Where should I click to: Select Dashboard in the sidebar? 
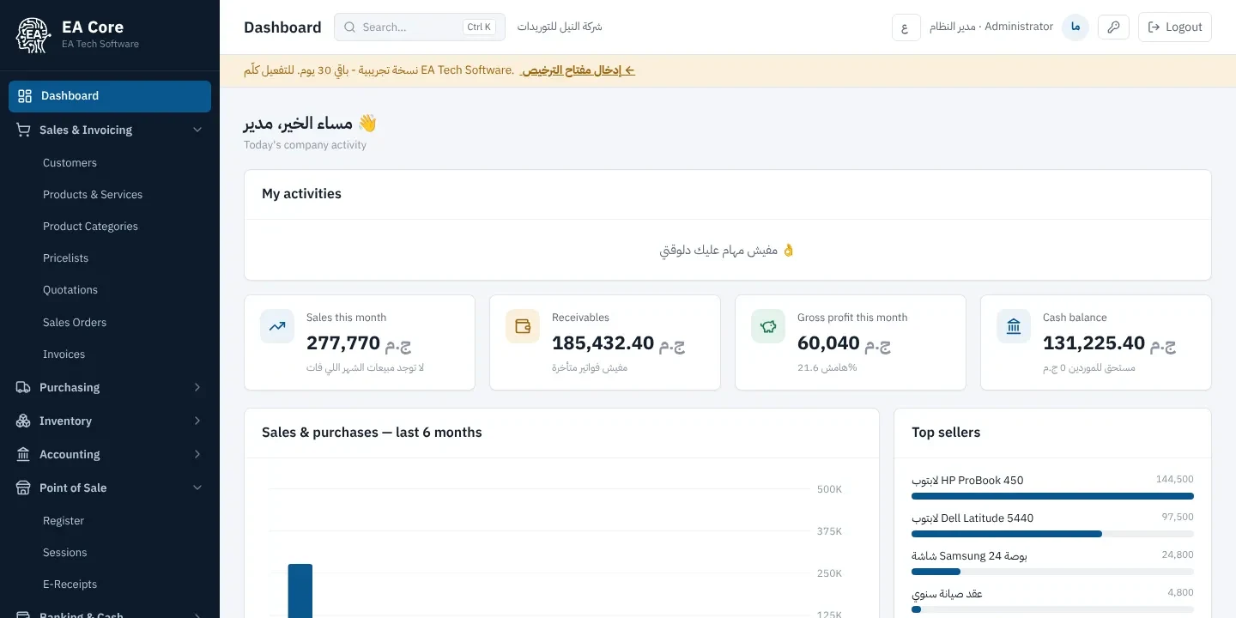(x=110, y=96)
